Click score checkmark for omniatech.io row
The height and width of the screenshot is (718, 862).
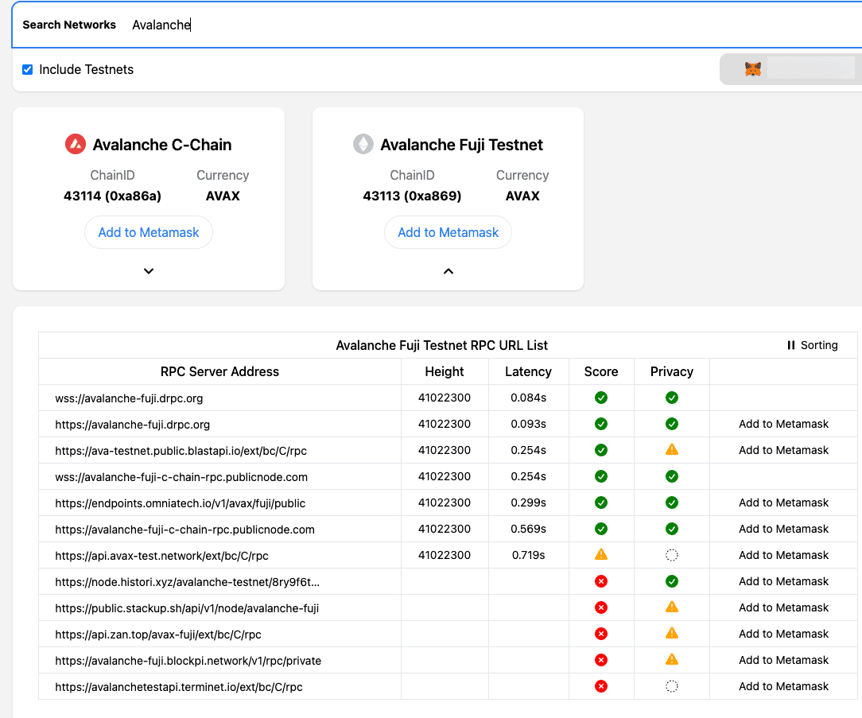[x=601, y=503]
